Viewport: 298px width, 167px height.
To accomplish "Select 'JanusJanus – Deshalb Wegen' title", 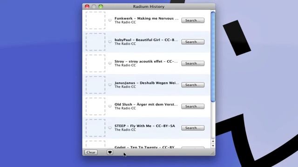I will point(147,83).
